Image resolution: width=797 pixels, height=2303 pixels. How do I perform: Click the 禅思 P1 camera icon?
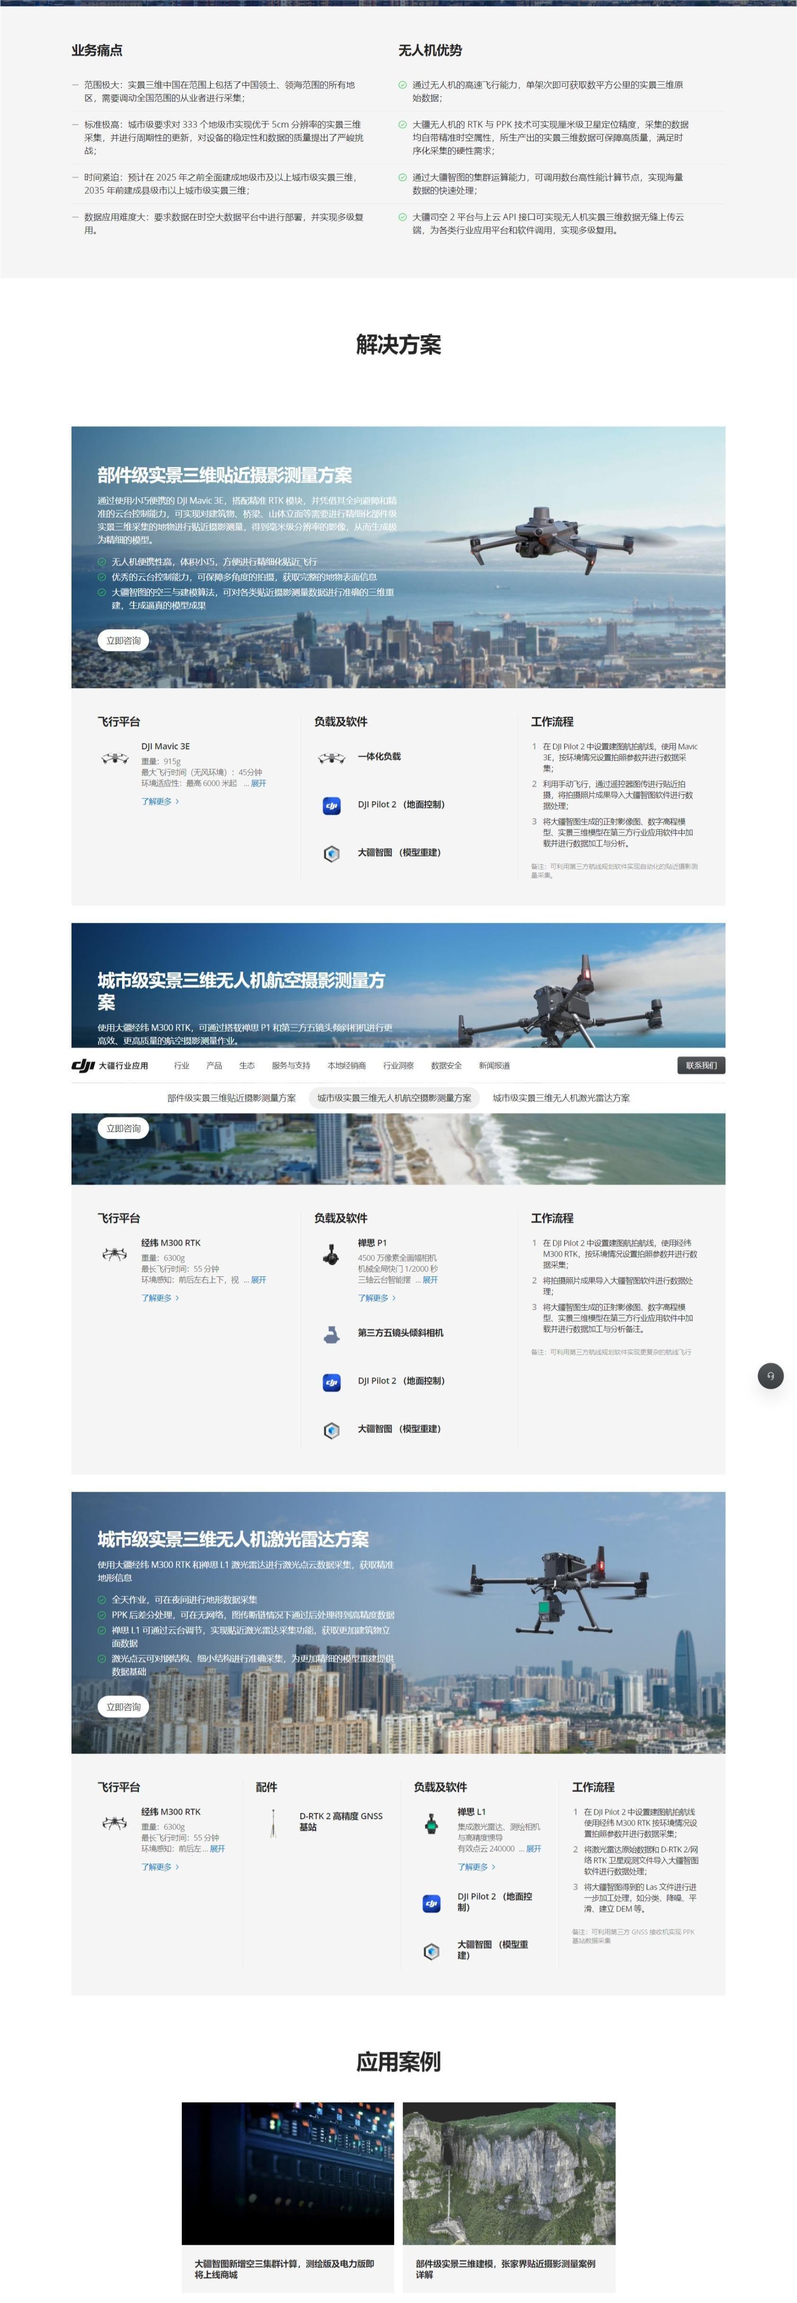(331, 1255)
